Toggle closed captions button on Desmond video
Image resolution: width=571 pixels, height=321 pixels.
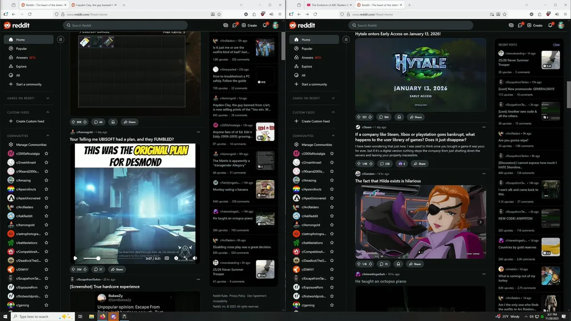[167, 258]
